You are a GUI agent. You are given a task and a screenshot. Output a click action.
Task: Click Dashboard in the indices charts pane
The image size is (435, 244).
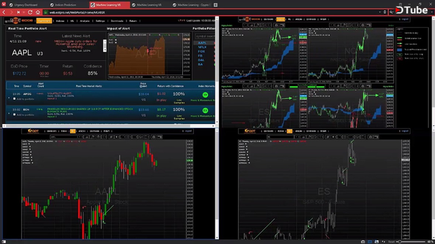click(268, 20)
